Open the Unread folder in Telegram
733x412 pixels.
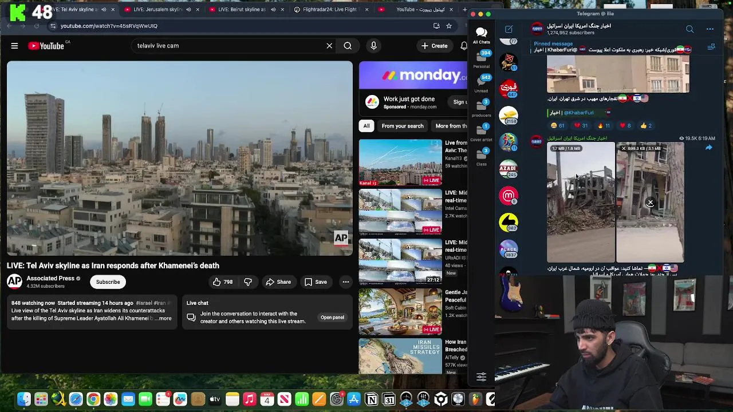(x=481, y=84)
